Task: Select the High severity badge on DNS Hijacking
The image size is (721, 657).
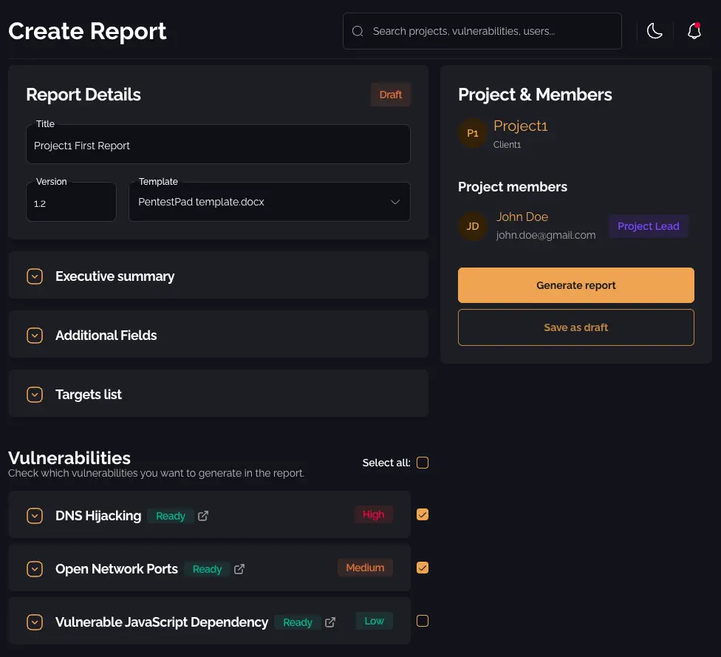Action: coord(373,514)
